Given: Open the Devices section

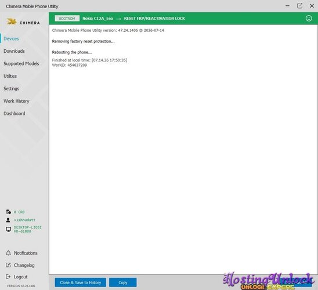Looking at the screenshot, I should (11, 39).
